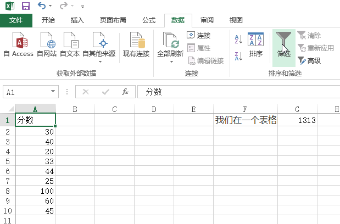Select cell F1 text 我们在一个表格
The height and width of the screenshot is (224, 340).
click(x=246, y=120)
